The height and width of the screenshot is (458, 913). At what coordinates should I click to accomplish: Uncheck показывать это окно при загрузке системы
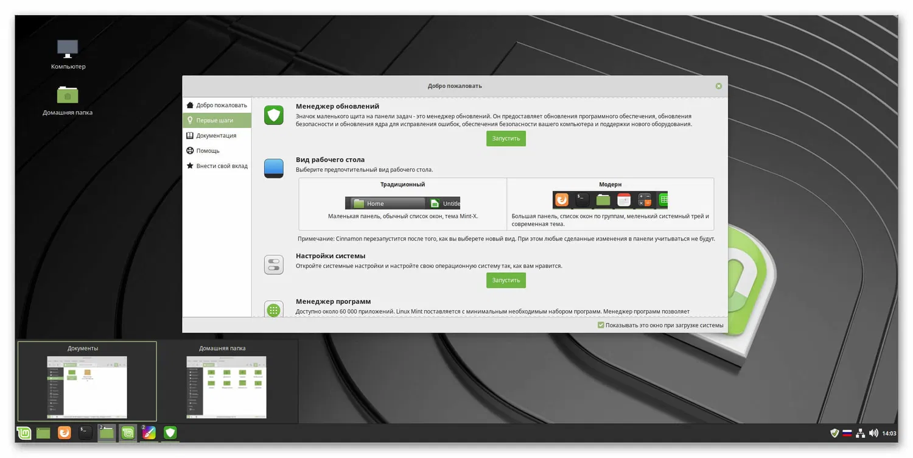[x=600, y=325]
